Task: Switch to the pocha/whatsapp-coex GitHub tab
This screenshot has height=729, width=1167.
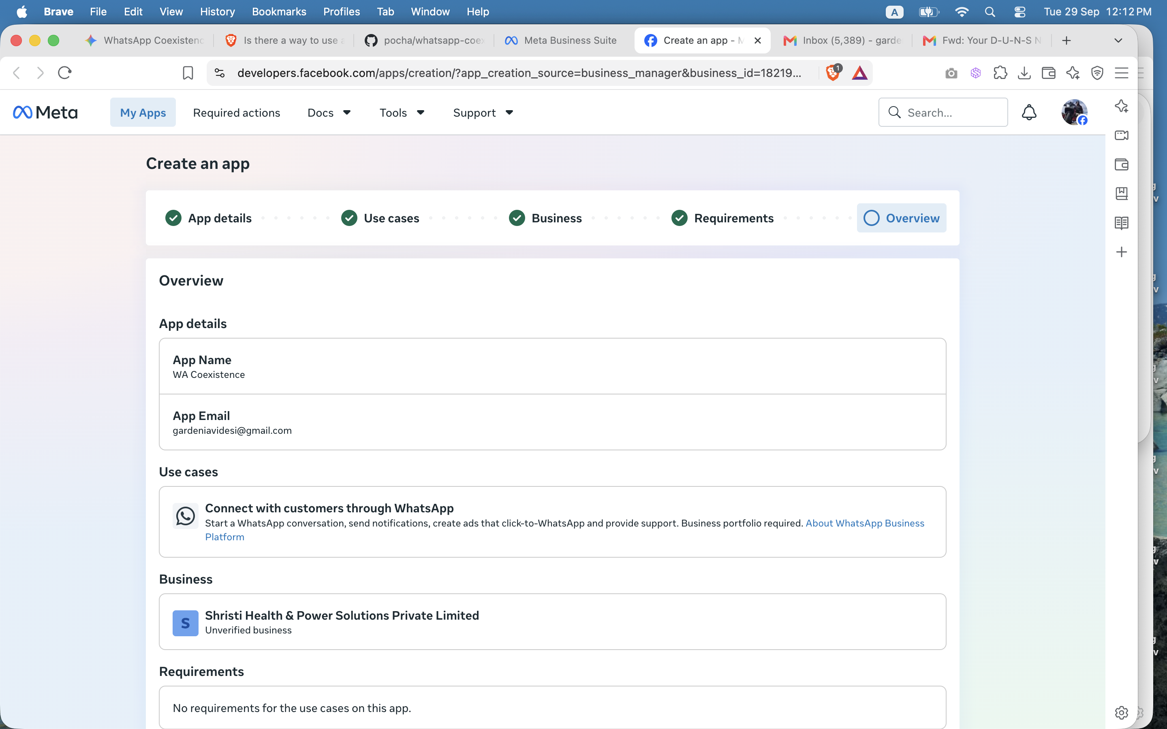Action: (x=424, y=40)
